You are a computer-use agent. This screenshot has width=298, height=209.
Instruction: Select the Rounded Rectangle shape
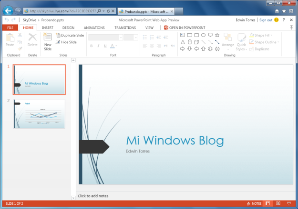click(x=196, y=35)
